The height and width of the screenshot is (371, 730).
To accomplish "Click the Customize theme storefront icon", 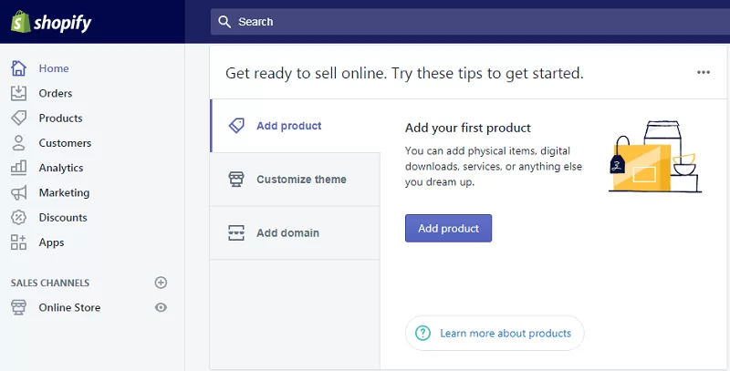I will (236, 179).
